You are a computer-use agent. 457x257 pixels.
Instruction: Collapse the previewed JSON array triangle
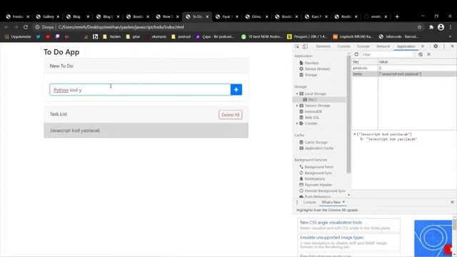point(355,135)
